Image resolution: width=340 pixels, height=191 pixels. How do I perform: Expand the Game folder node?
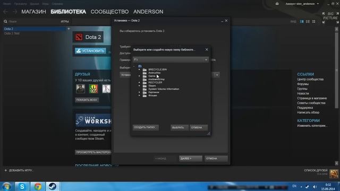click(x=139, y=76)
